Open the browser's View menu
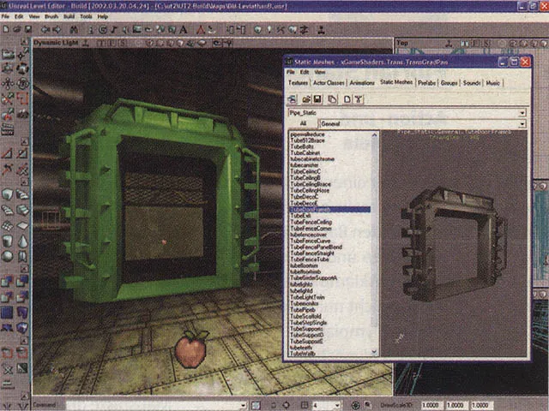Screen dimensions: 549x411 pyautogui.click(x=320, y=72)
